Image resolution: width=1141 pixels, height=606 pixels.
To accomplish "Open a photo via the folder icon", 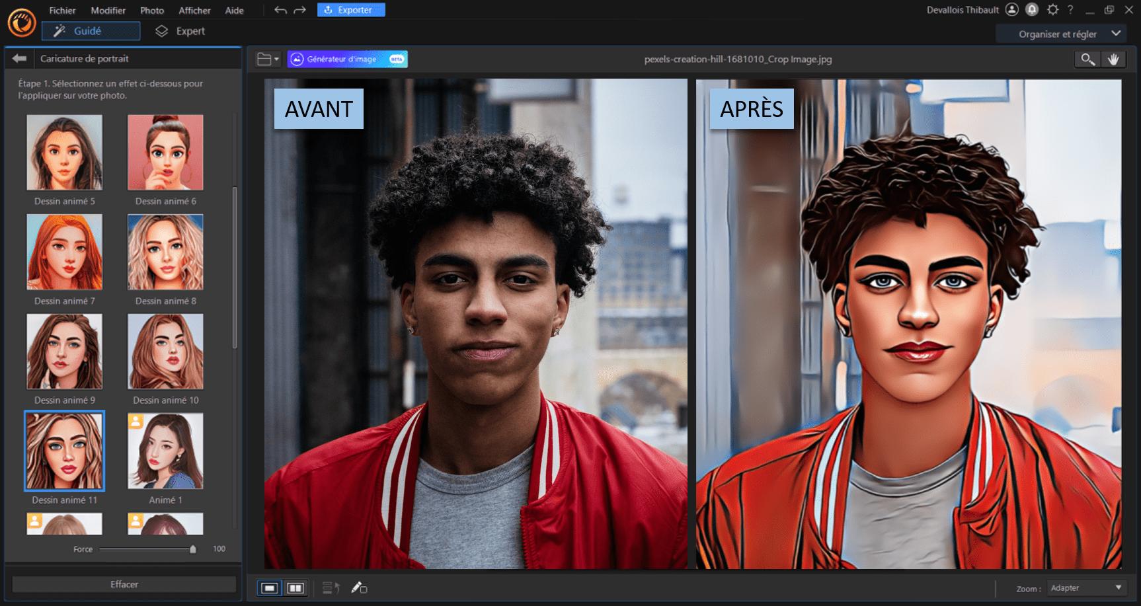I will tap(263, 59).
